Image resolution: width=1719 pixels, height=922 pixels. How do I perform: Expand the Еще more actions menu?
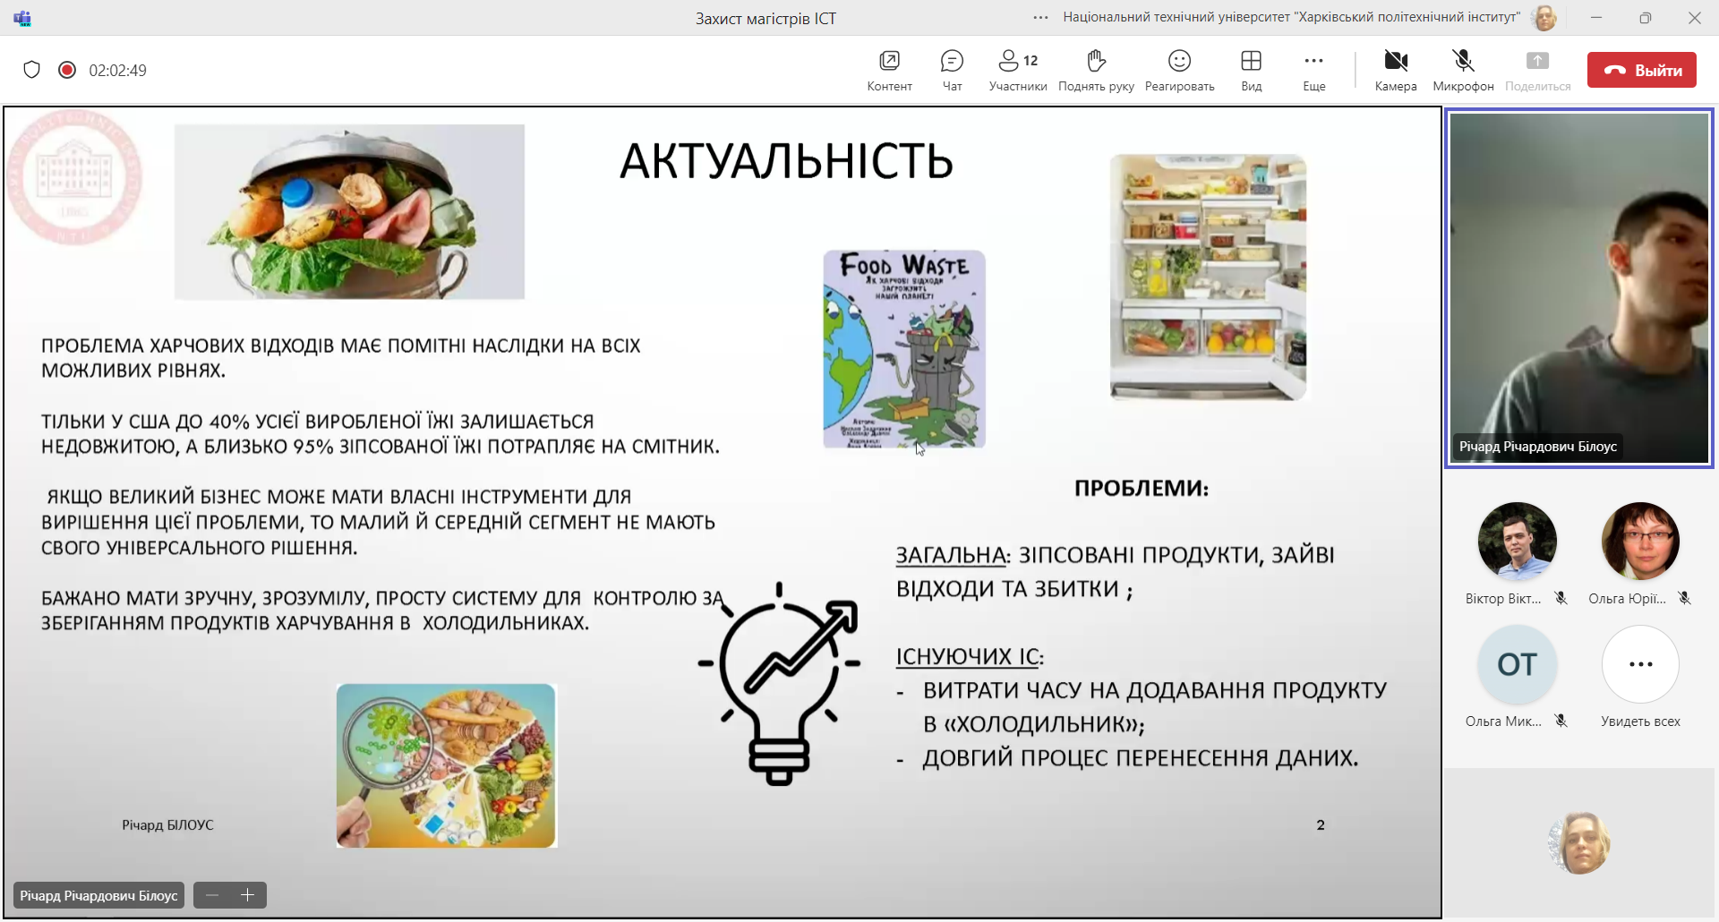1313,70
